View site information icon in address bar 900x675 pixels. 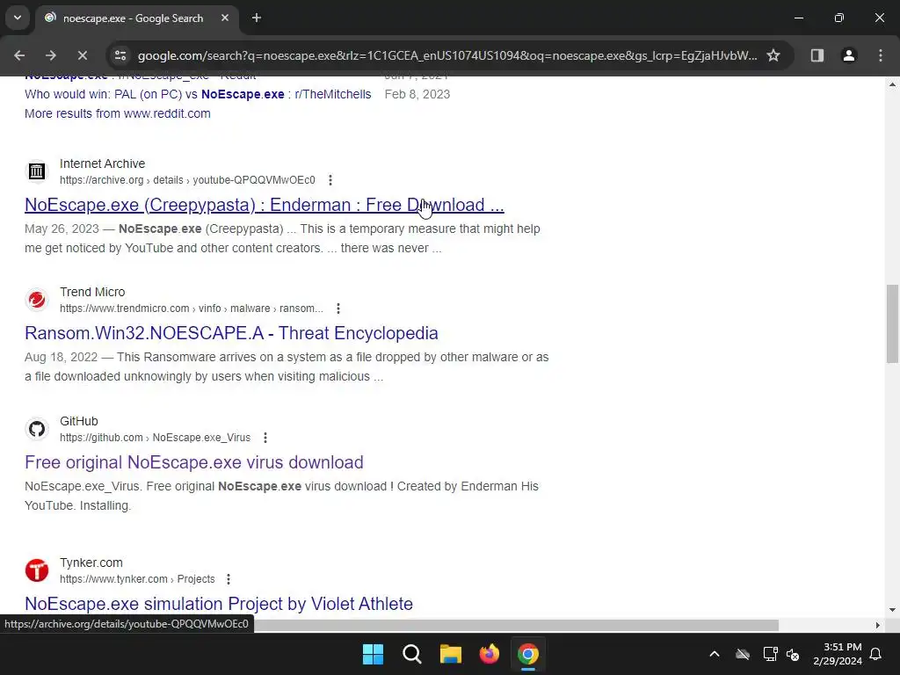(120, 55)
